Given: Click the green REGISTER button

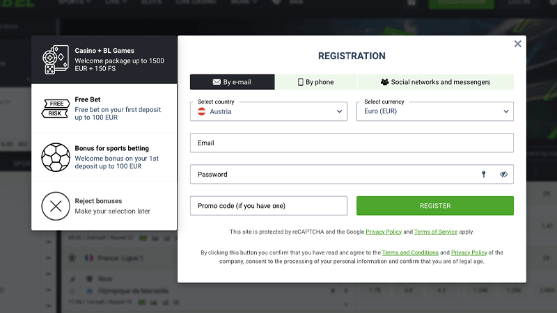Looking at the screenshot, I should pos(435,206).
